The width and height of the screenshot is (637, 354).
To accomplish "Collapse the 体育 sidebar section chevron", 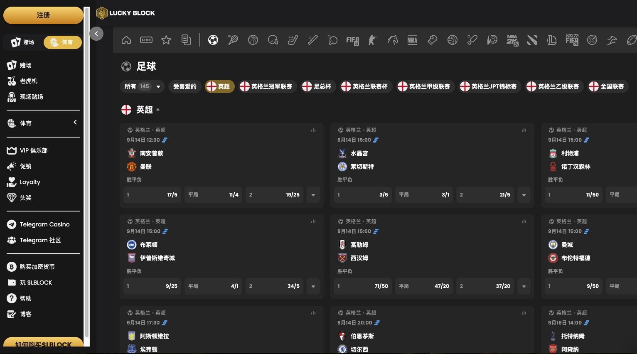I will tap(75, 122).
